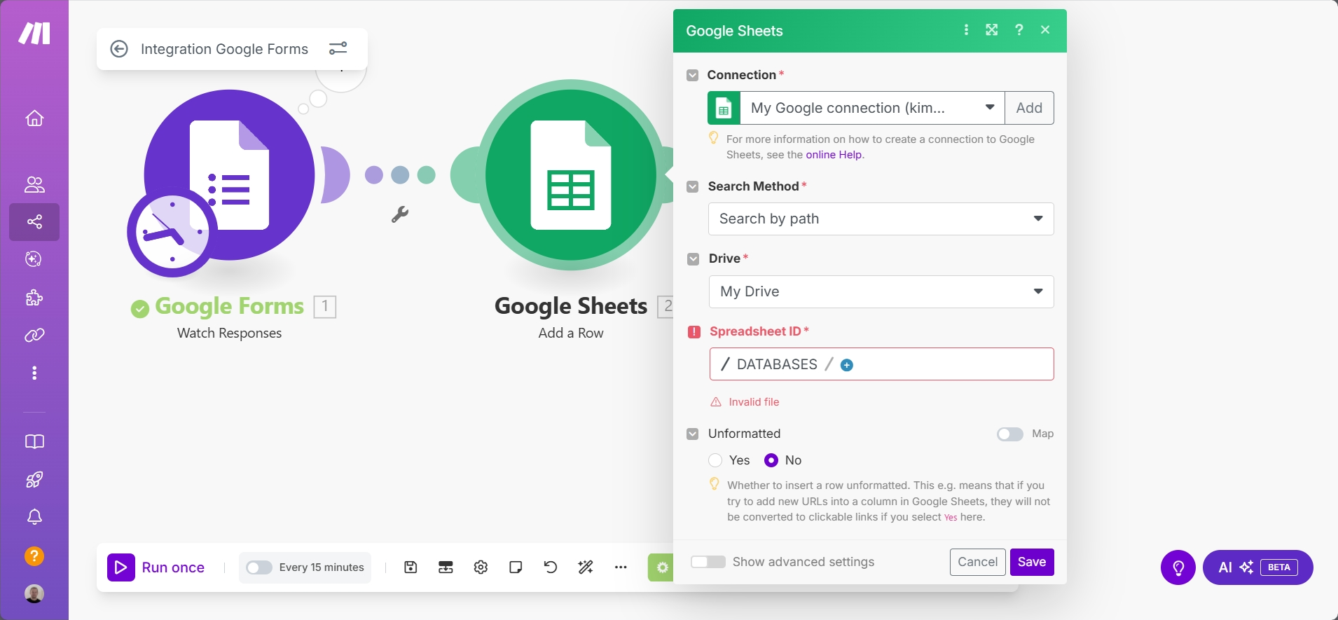This screenshot has height=620, width=1338.
Task: Open more toolbar options ellipsis
Action: [x=621, y=567]
